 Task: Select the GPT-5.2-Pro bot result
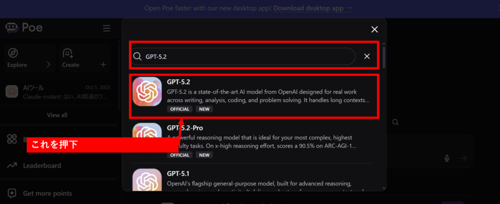(252, 141)
